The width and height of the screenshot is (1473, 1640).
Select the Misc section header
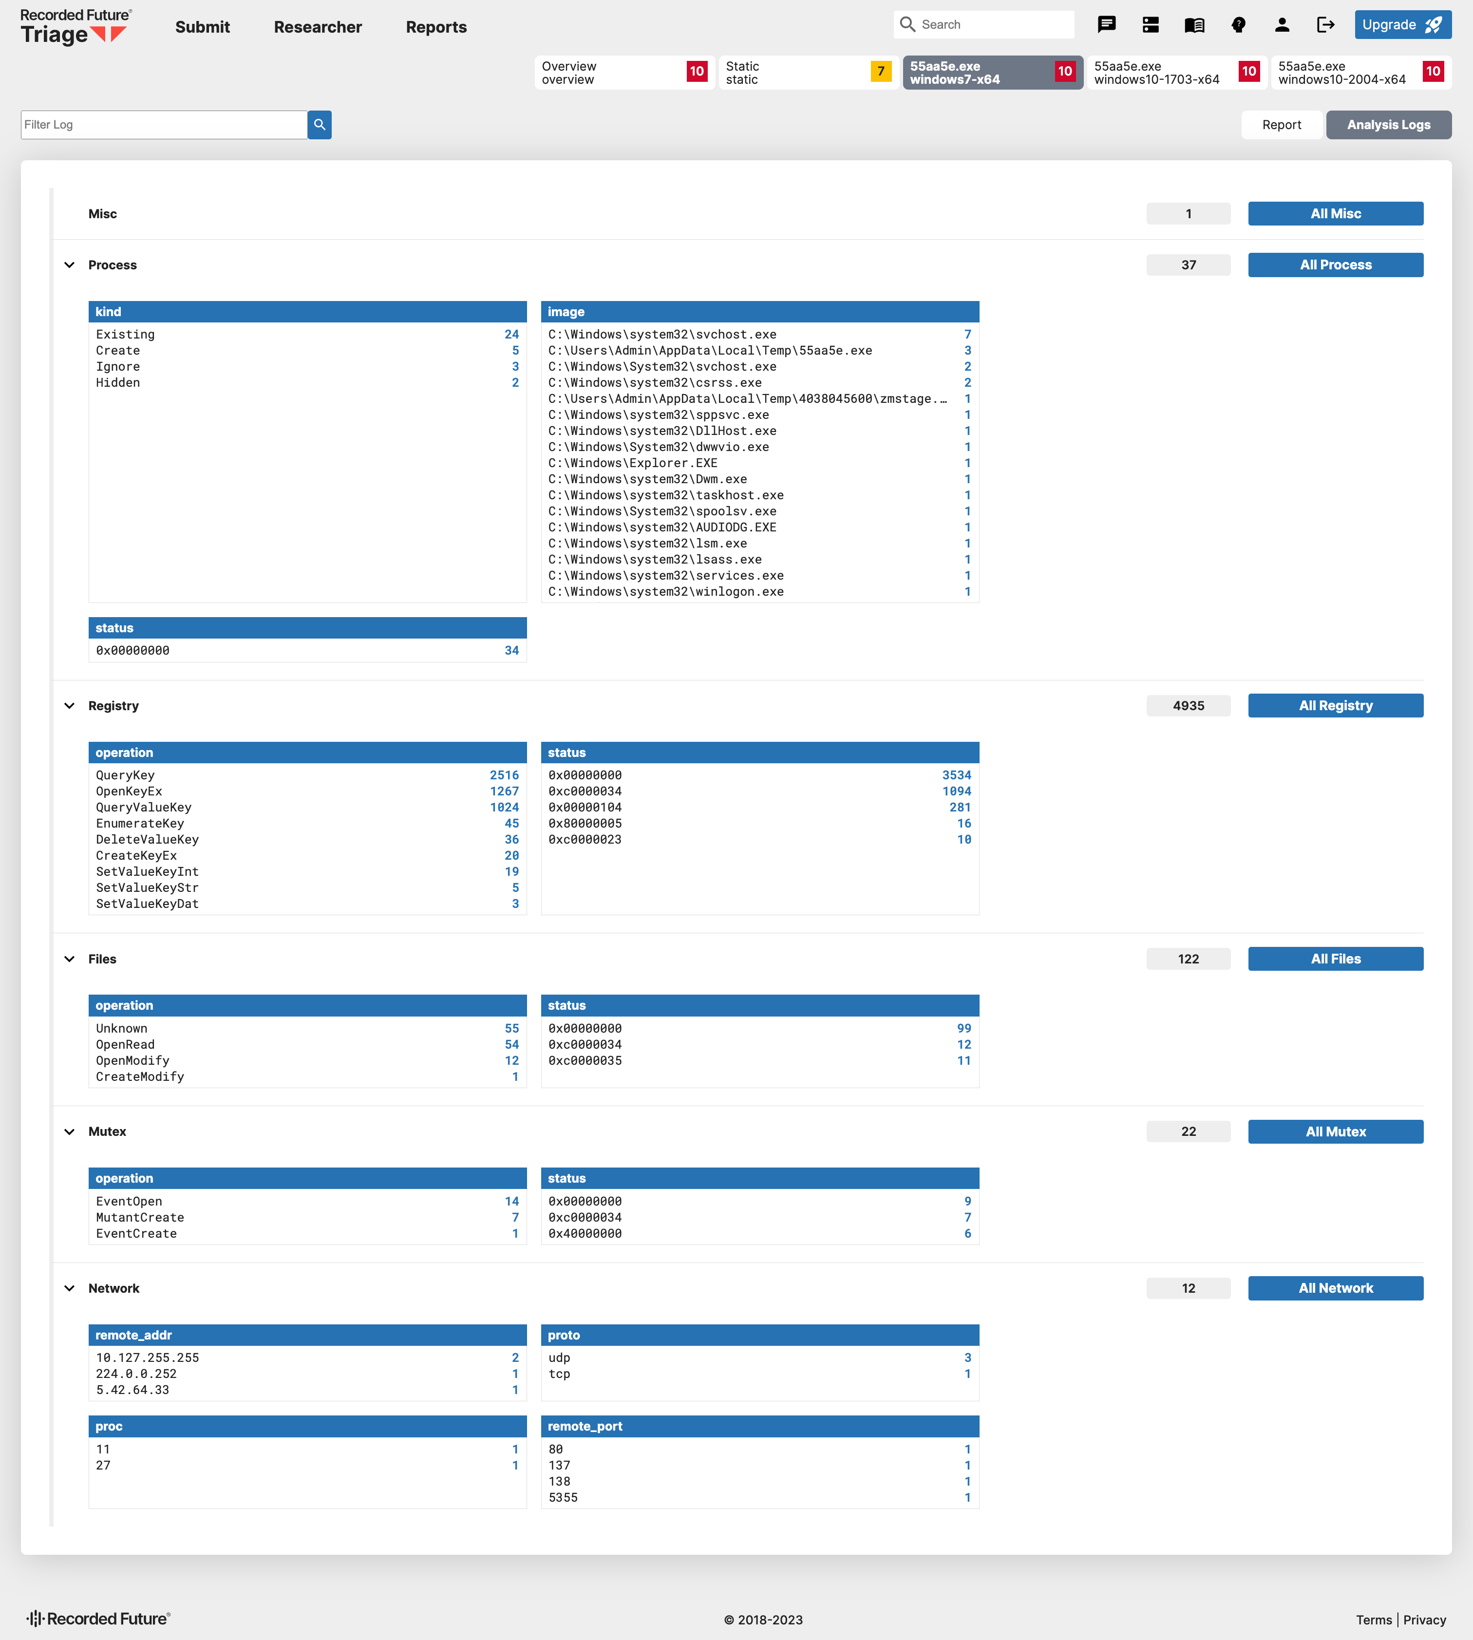pyautogui.click(x=103, y=214)
